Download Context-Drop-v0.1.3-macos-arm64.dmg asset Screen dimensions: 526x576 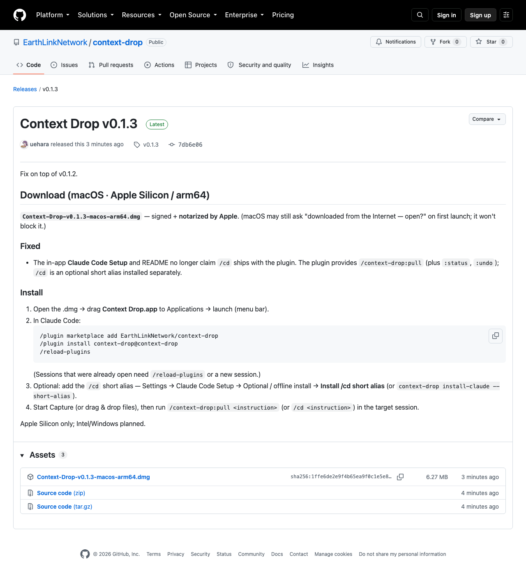tap(93, 477)
